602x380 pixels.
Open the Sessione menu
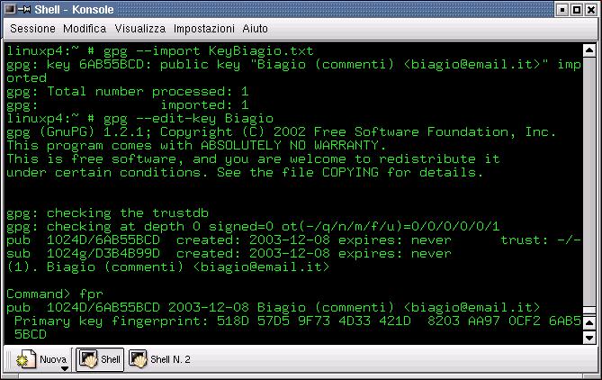tap(32, 29)
